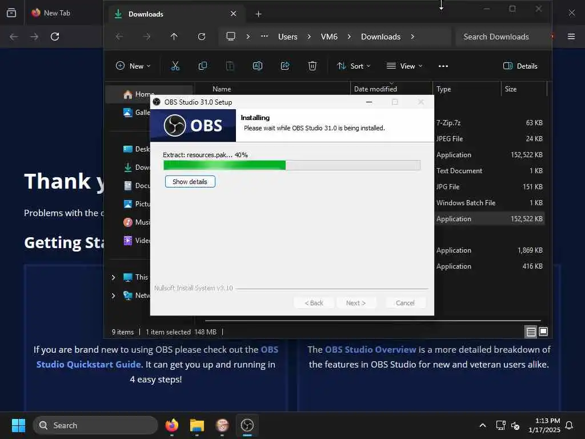585x439 pixels.
Task: Click the Explorer horizontal scrollbar
Action: pos(372,320)
